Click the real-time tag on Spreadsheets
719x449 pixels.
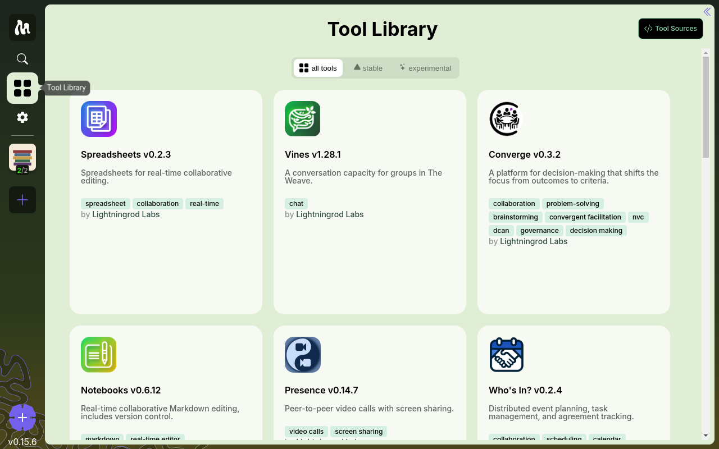[204, 204]
